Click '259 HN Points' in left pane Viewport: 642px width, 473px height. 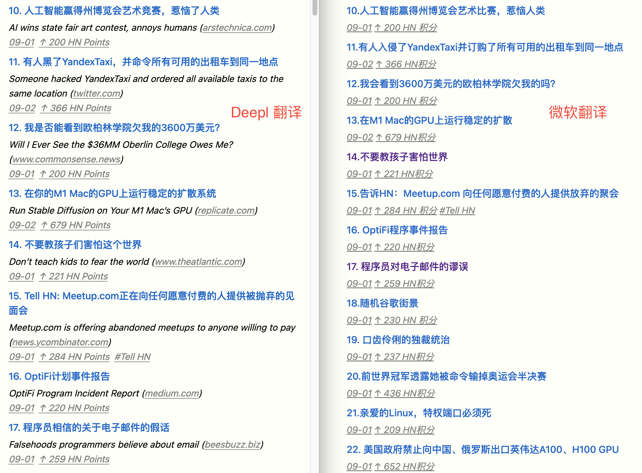click(x=74, y=459)
